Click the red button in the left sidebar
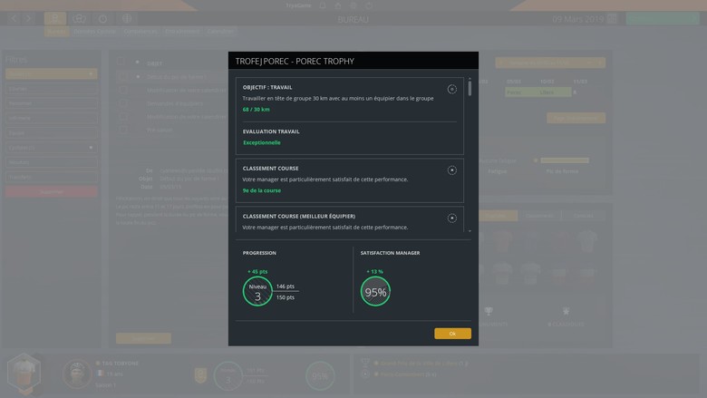 click(x=51, y=192)
